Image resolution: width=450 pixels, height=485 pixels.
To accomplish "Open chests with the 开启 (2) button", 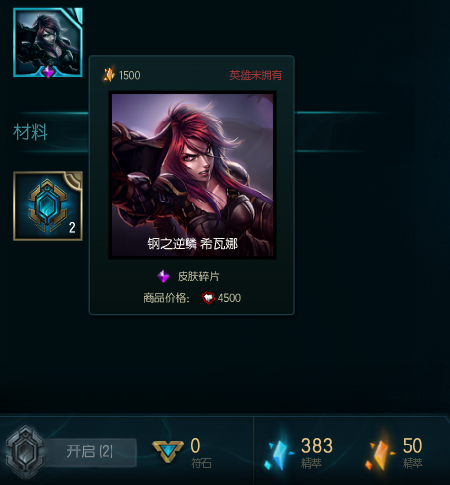I will click(x=90, y=451).
